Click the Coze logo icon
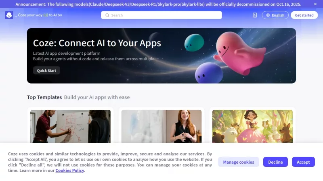Image resolution: width=323 pixels, height=181 pixels. [9, 15]
